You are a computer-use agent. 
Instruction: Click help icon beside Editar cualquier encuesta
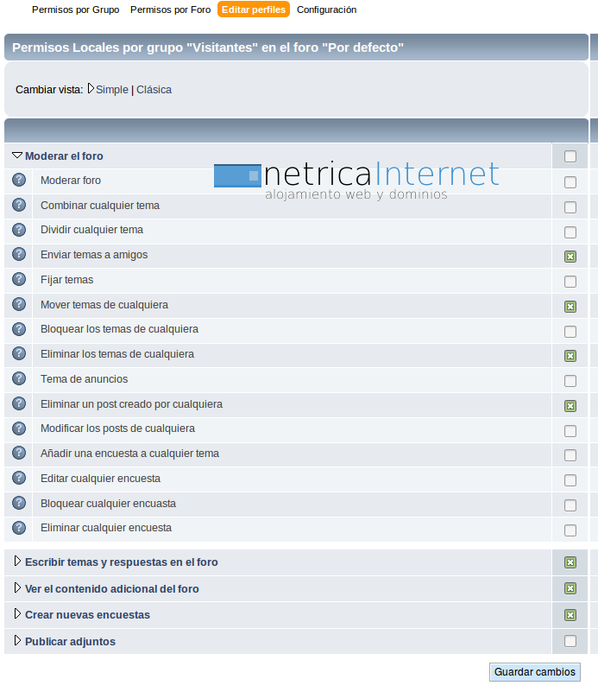tap(19, 479)
